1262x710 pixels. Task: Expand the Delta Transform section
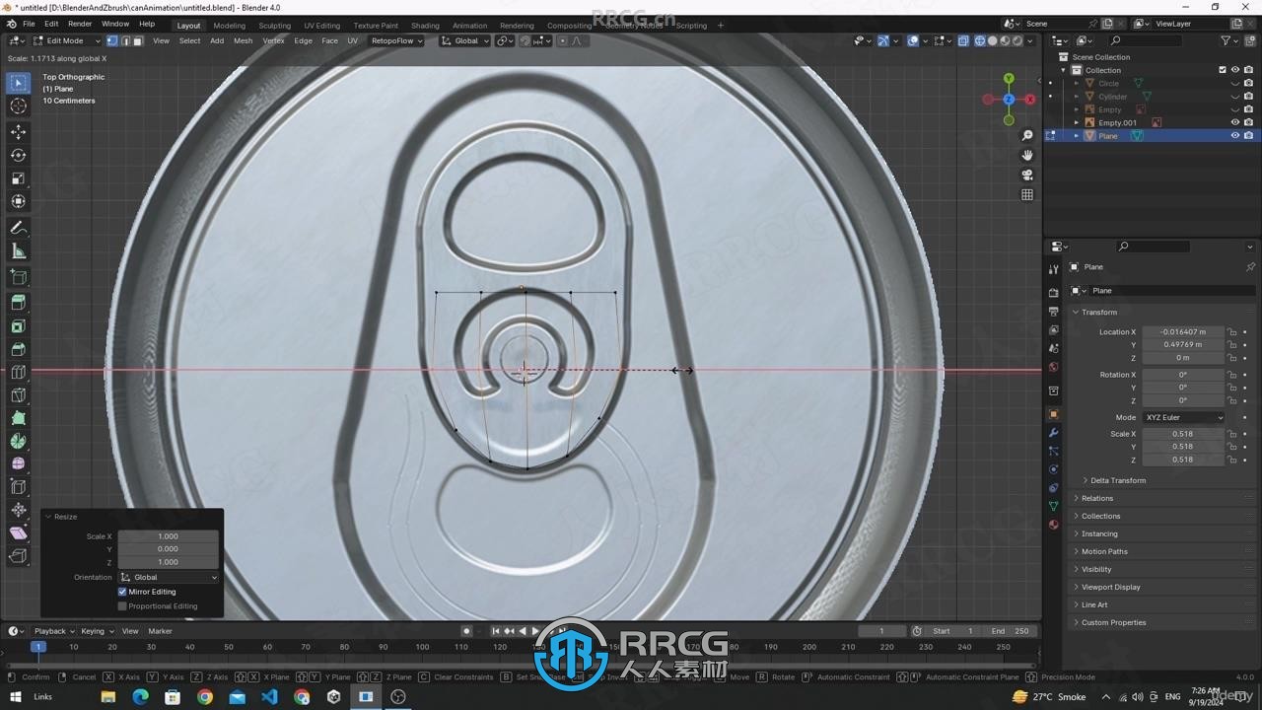click(x=1118, y=480)
